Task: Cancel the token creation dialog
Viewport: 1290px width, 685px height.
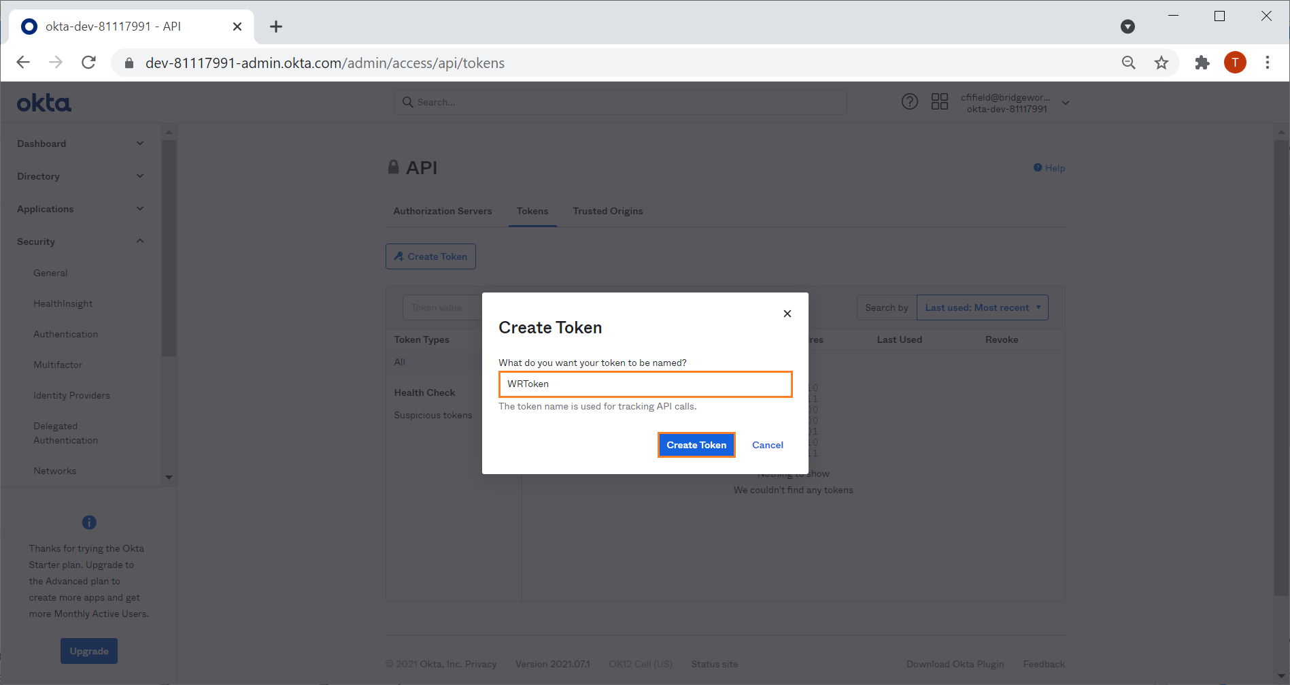Action: click(768, 445)
